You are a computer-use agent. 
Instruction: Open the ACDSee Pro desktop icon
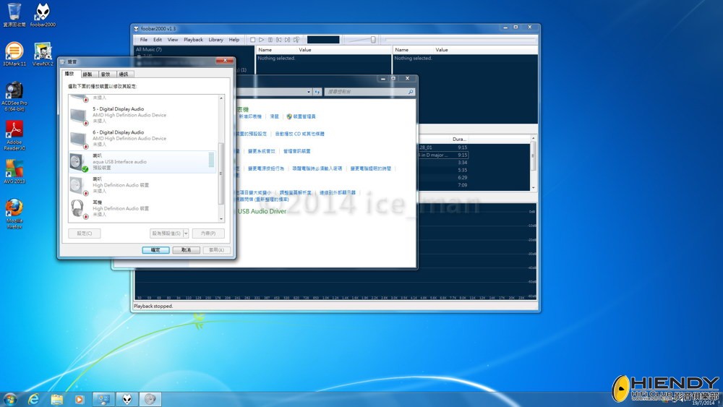point(14,94)
